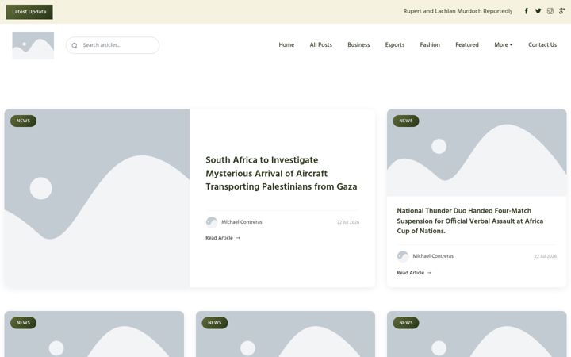Open the Google Plus social icon
Viewport: 571px width, 357px height.
pyautogui.click(x=561, y=11)
